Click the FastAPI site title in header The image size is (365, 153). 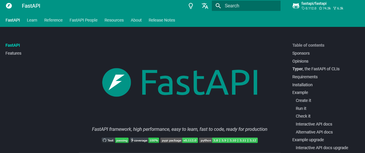point(31,6)
